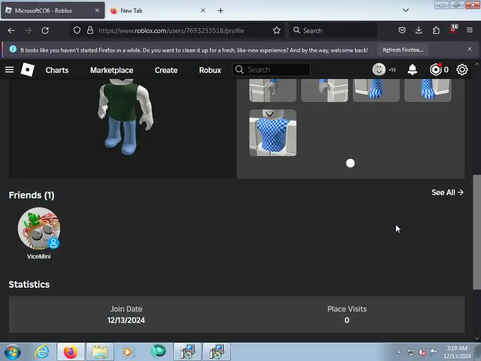481x361 pixels.
Task: Focus the Firefox toolbar Search box
Action: coord(333,31)
